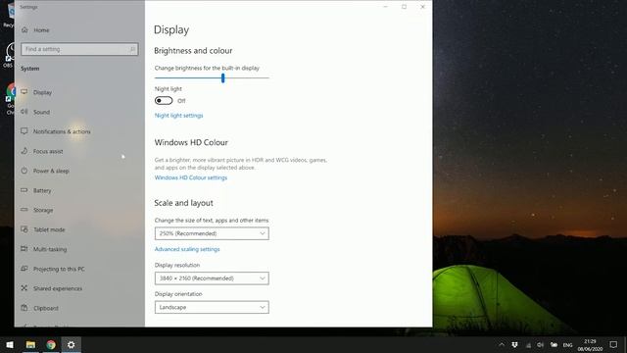Screen dimensions: 627x353
Task: Click the taskbar clock and date
Action: [590, 345]
